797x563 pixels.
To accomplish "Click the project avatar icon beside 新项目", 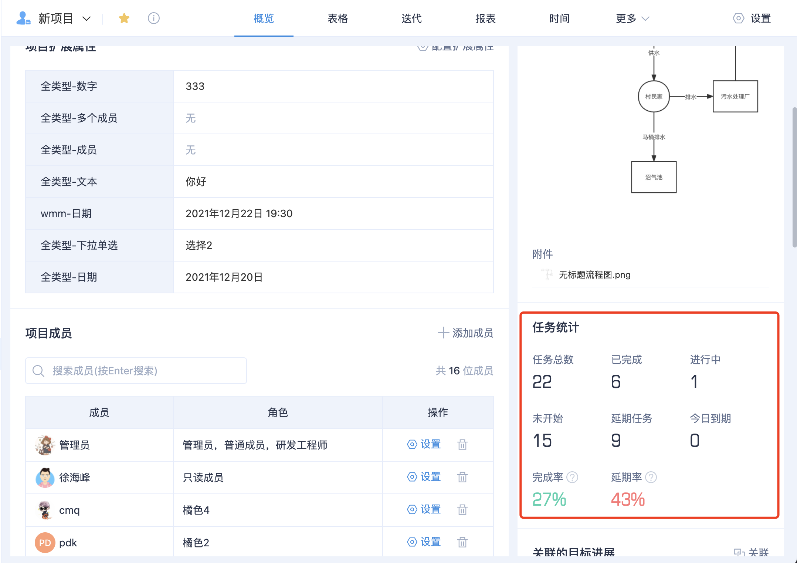I will pos(23,18).
